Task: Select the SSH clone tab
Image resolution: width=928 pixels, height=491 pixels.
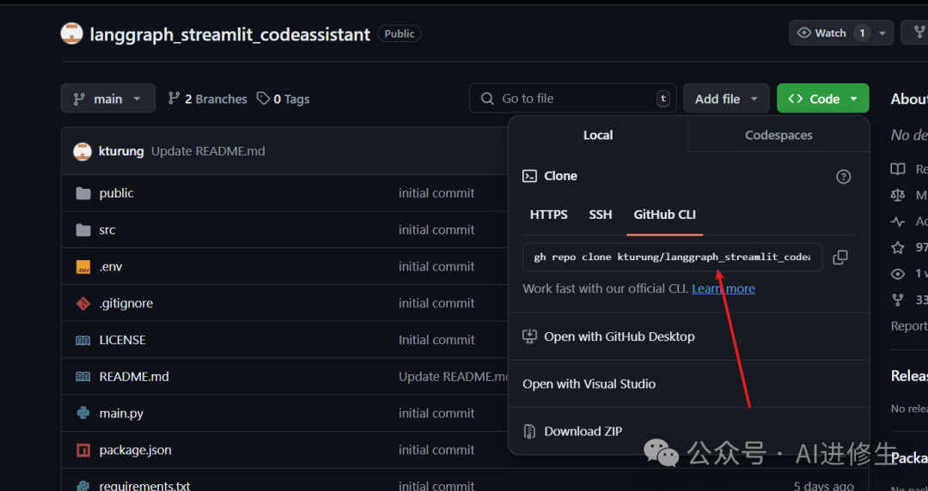Action: (x=600, y=215)
